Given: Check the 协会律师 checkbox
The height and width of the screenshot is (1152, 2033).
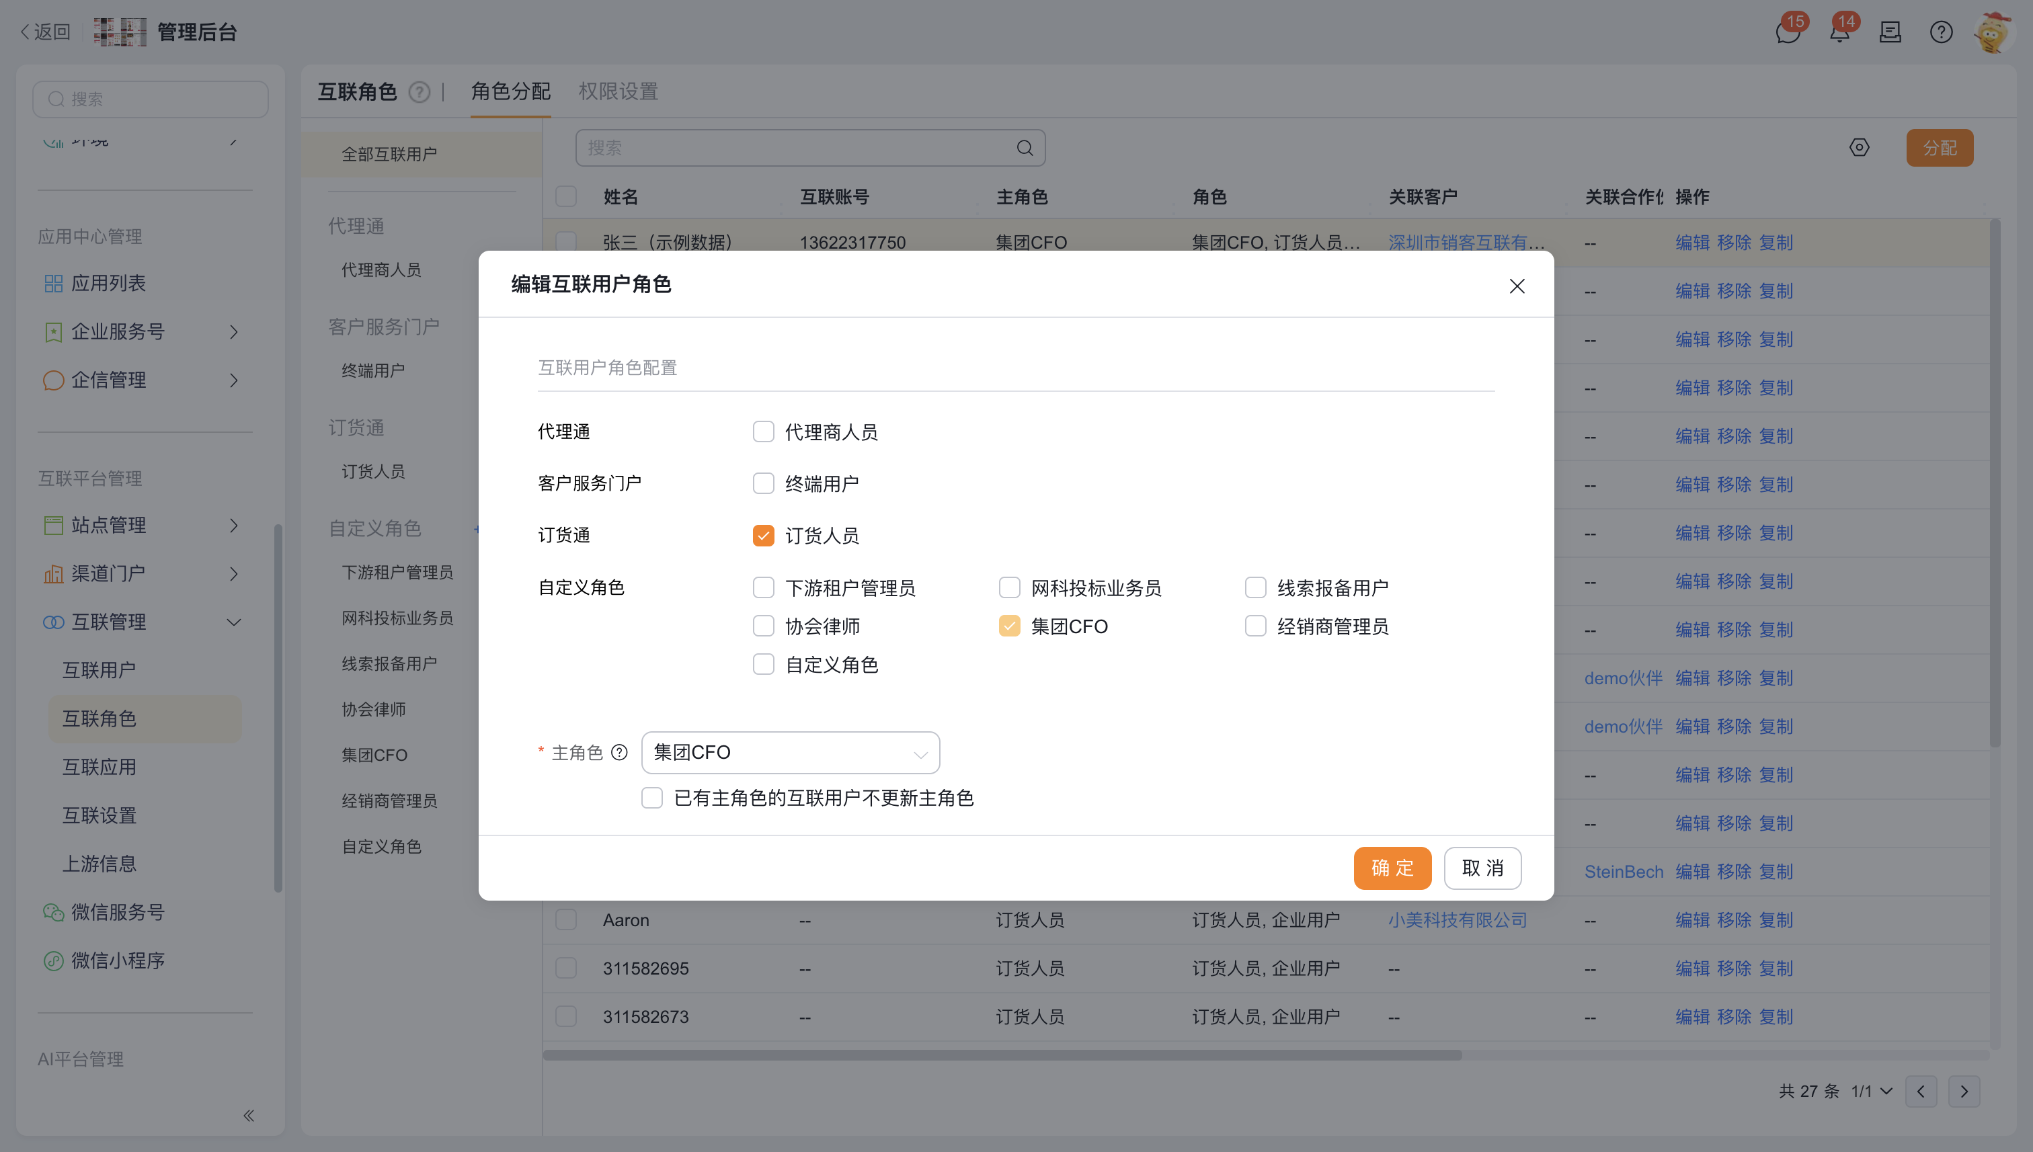Looking at the screenshot, I should point(763,626).
